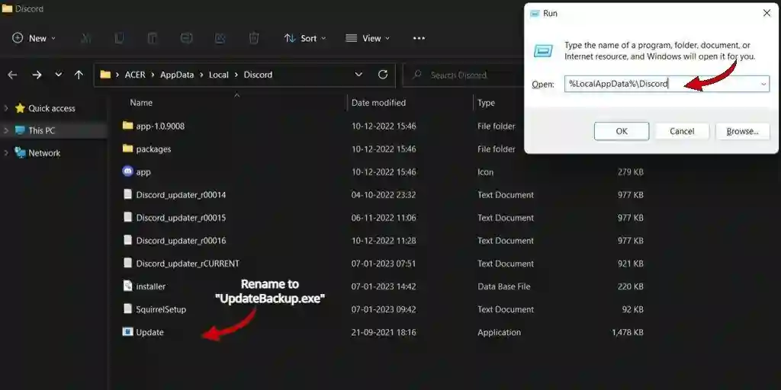Image resolution: width=781 pixels, height=390 pixels.
Task: Click the Delete trash icon
Action: (253, 38)
